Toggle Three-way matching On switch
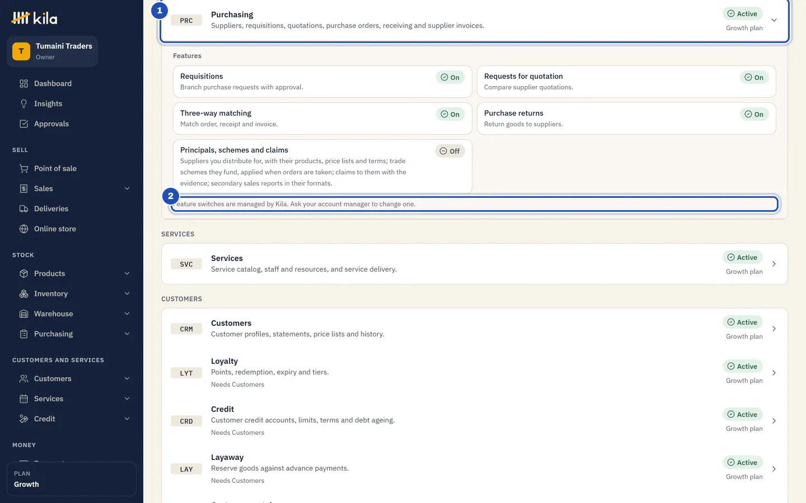The width and height of the screenshot is (806, 503). click(450, 115)
